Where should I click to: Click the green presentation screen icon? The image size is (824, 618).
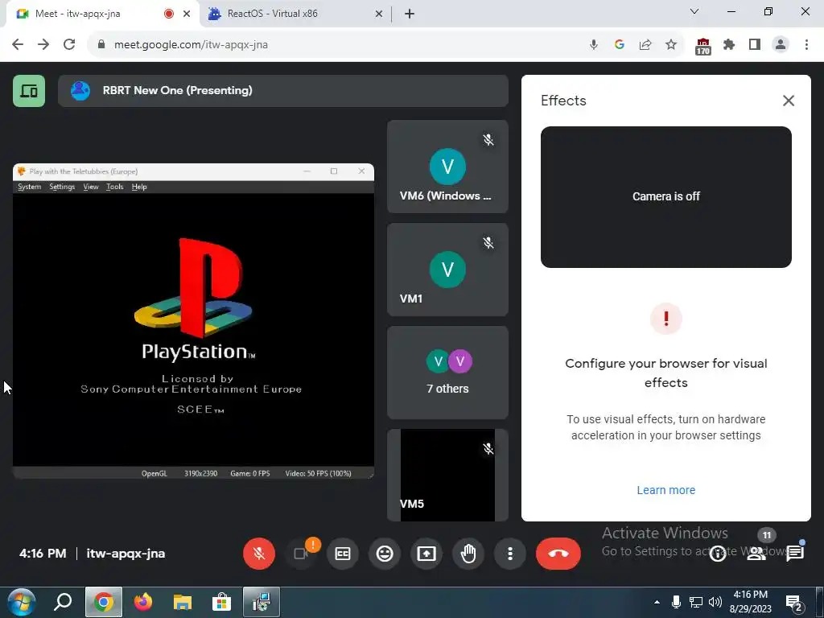(x=29, y=91)
